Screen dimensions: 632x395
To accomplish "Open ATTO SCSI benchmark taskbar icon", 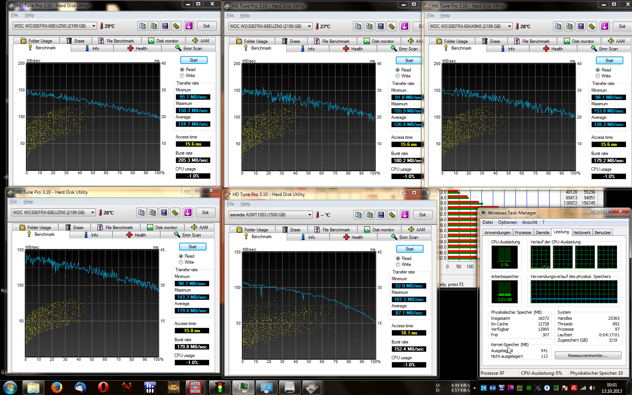I will [195, 387].
